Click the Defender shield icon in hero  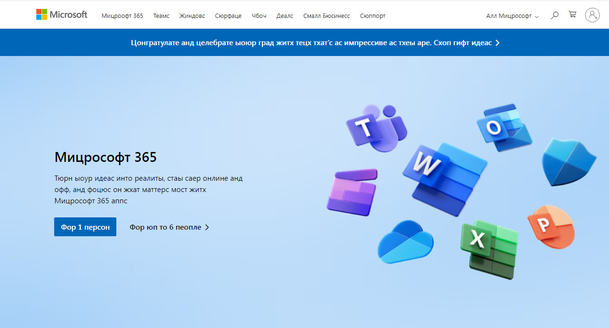(x=568, y=162)
